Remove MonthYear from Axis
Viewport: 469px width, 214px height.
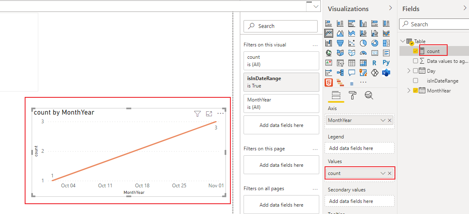(390, 120)
